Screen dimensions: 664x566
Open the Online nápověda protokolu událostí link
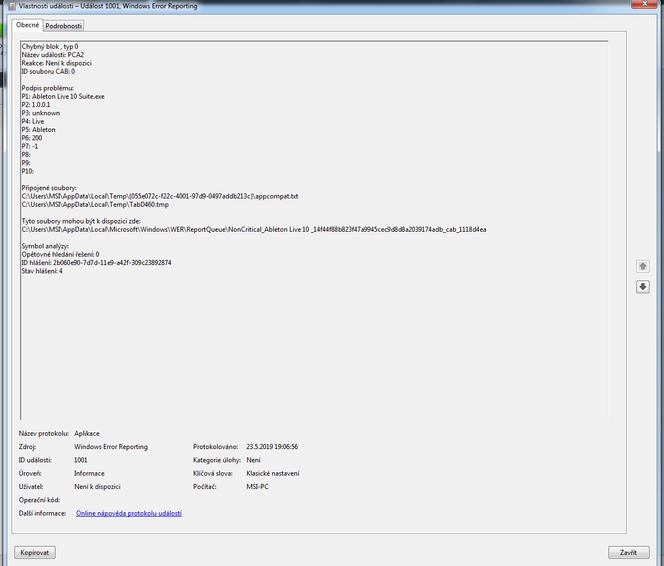click(129, 513)
